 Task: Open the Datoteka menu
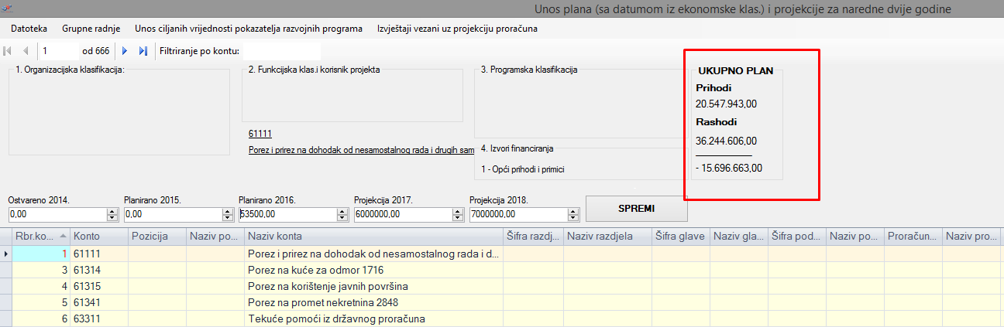pos(29,28)
